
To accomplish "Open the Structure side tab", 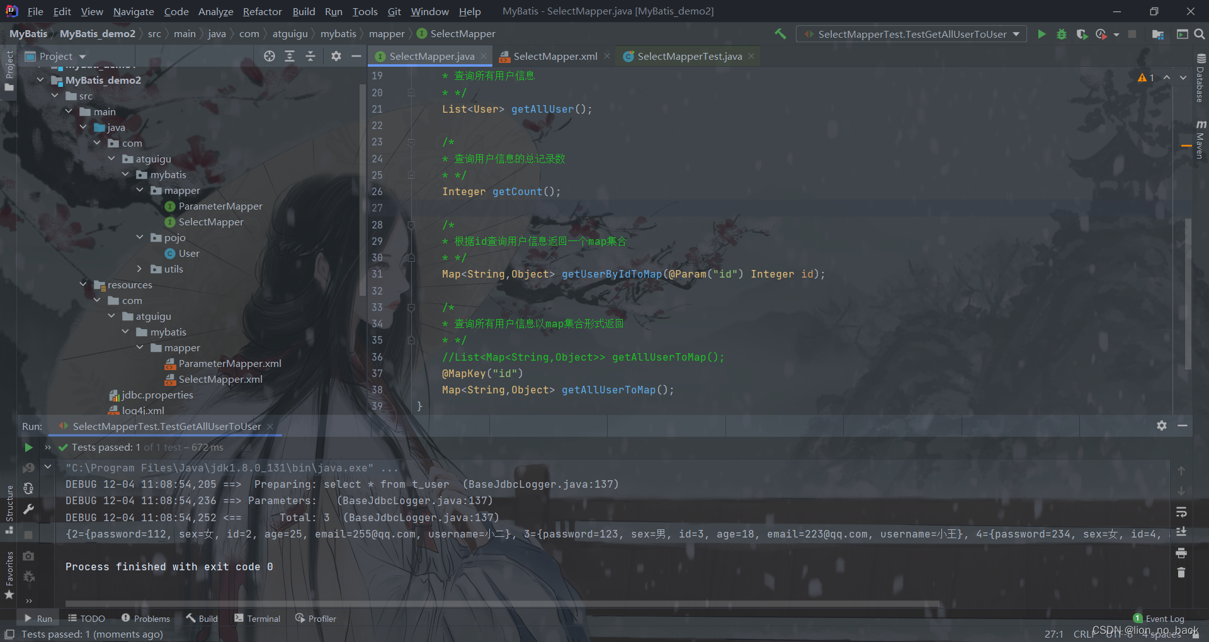I will click(x=9, y=509).
